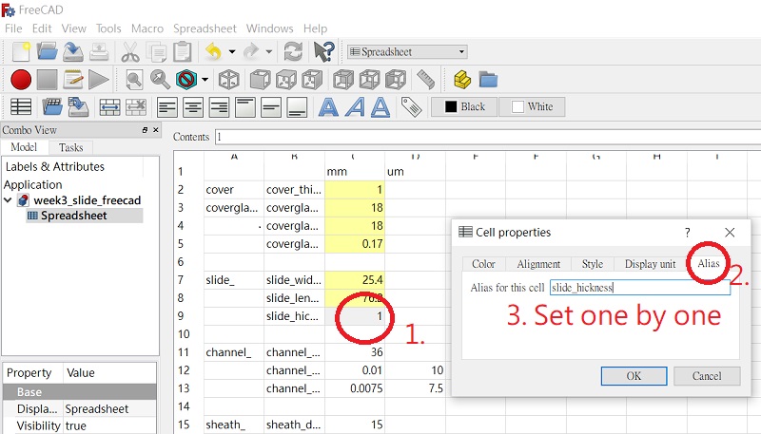Activate the What's This help cursor
Viewport: 761px width, 434px height.
click(323, 51)
